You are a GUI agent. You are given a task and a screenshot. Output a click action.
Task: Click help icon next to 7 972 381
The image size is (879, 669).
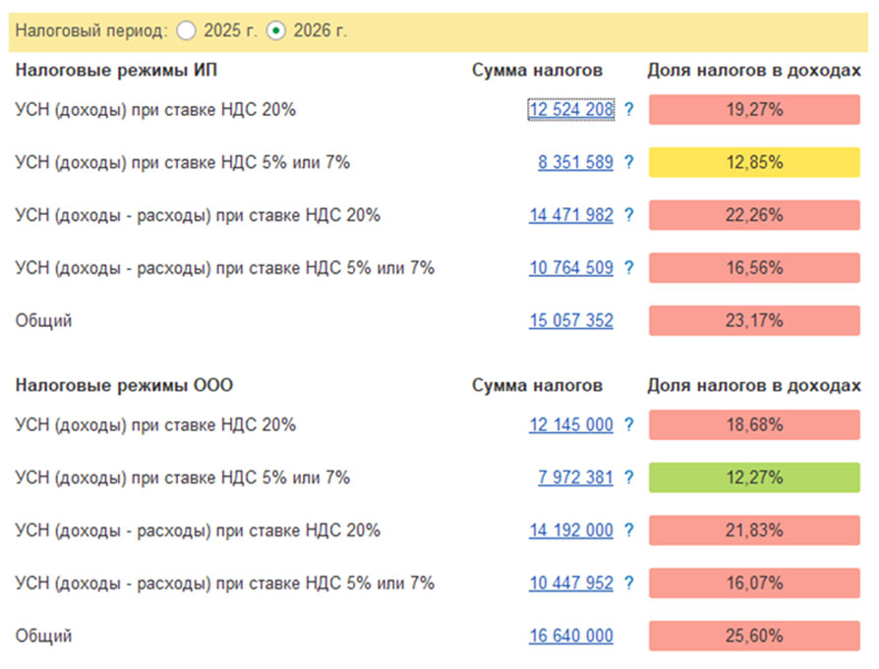pyautogui.click(x=629, y=478)
